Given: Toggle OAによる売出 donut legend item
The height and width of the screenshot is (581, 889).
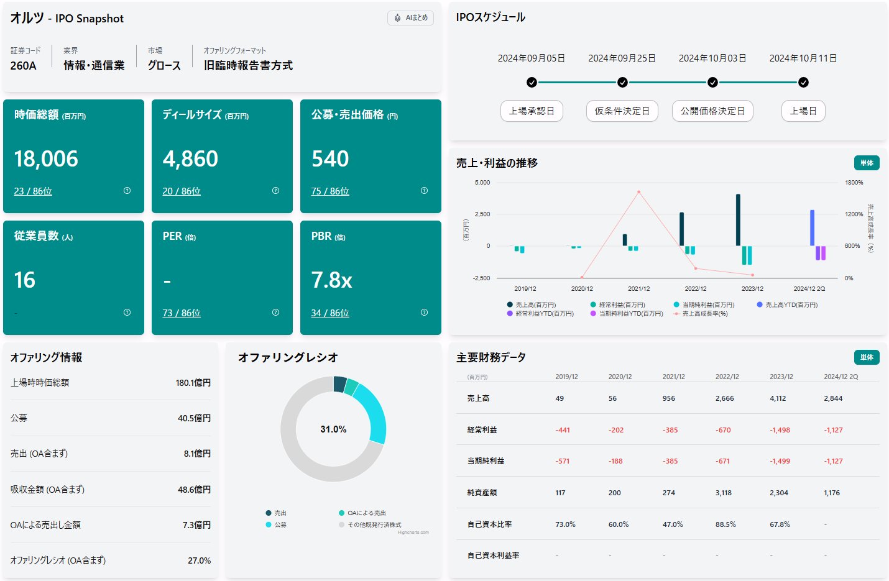Looking at the screenshot, I should (362, 513).
